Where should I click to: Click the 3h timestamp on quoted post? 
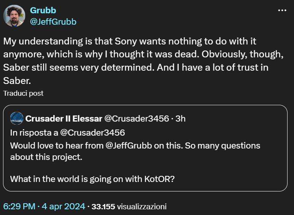click(180, 119)
